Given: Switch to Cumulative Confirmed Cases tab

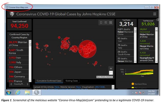Looking at the screenshot, I should coord(49,81).
